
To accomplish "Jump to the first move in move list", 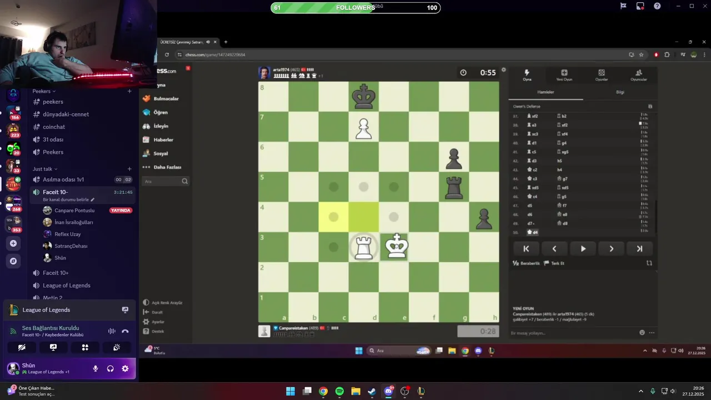I will pos(526,249).
